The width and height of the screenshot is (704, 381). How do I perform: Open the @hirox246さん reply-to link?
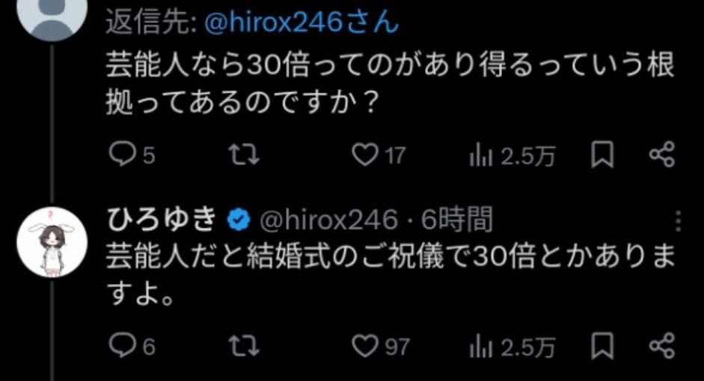point(302,22)
